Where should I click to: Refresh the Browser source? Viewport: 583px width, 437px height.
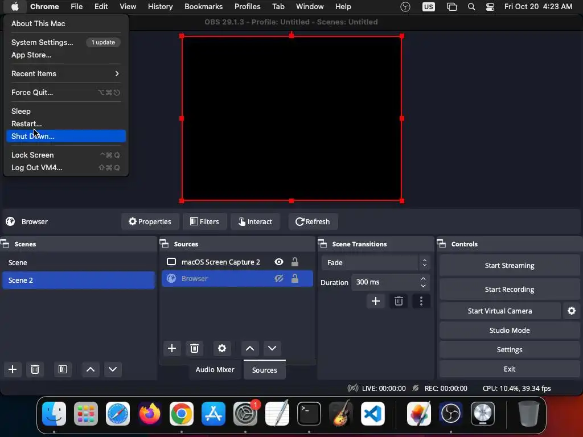(x=313, y=221)
